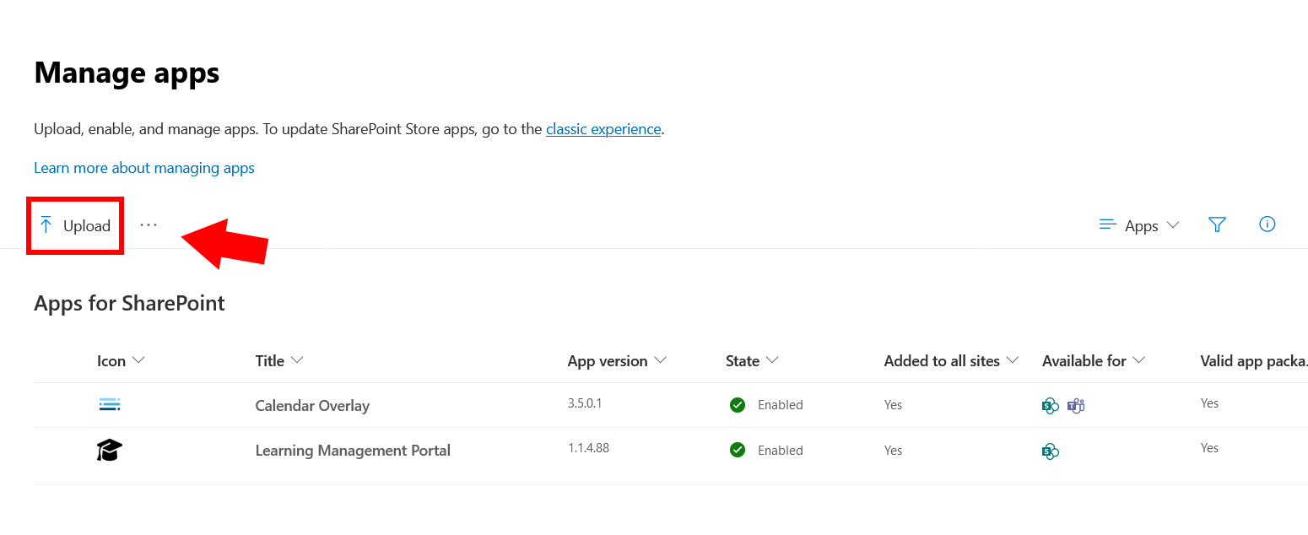Click the Valid app package column header
The image size is (1308, 535).
point(1254,361)
